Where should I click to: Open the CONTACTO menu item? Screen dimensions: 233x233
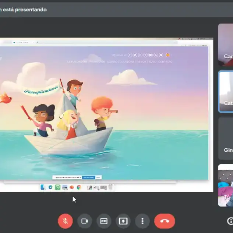[165, 62]
